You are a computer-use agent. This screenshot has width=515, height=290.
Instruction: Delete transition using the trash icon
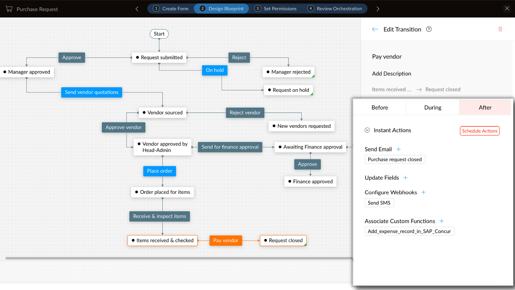pyautogui.click(x=500, y=29)
